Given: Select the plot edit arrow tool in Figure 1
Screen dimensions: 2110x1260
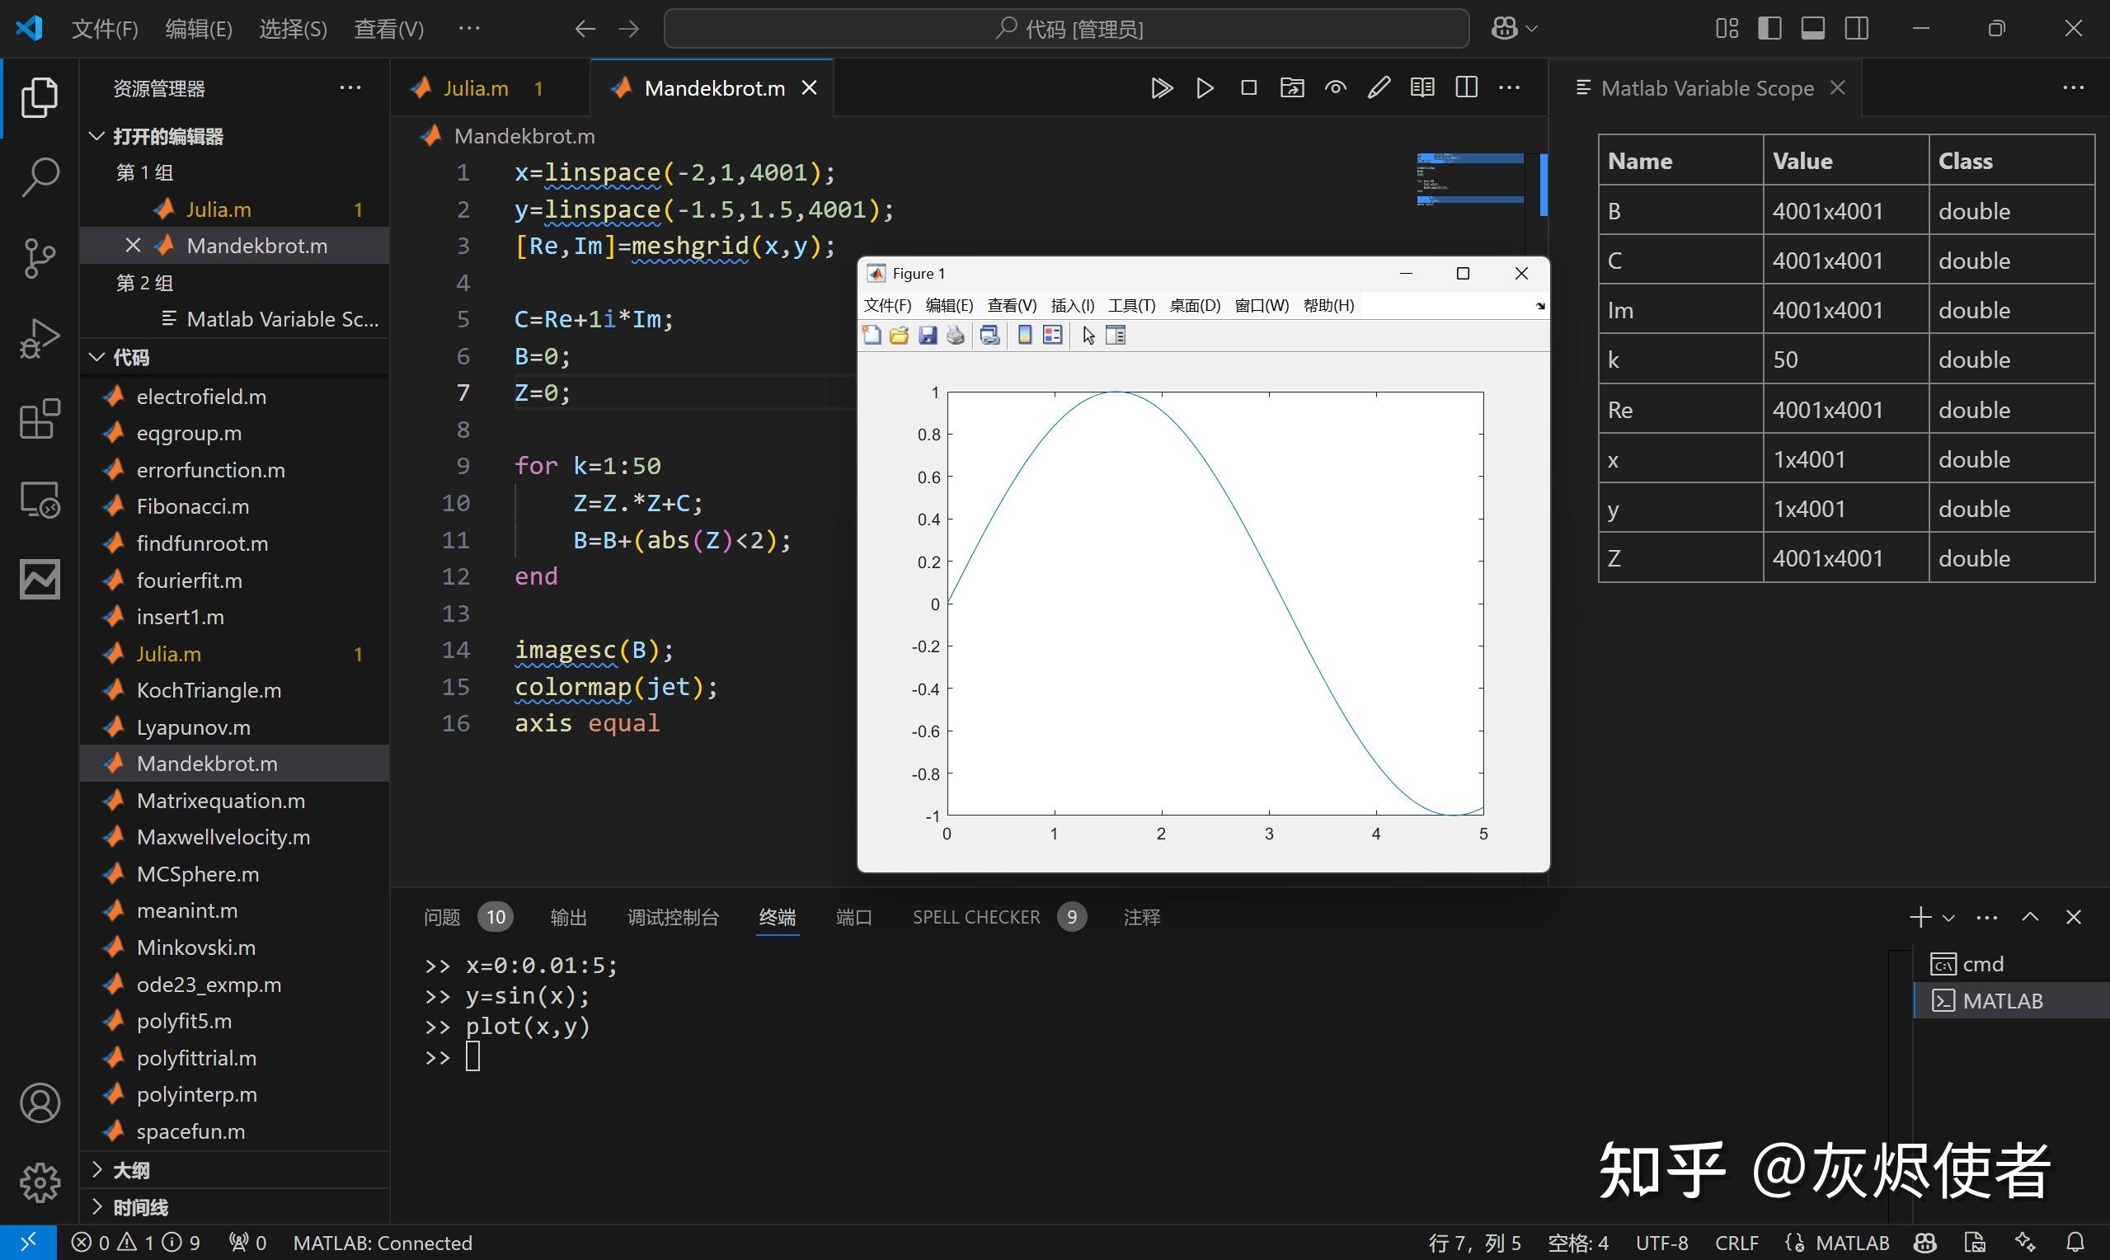Looking at the screenshot, I should pos(1088,335).
